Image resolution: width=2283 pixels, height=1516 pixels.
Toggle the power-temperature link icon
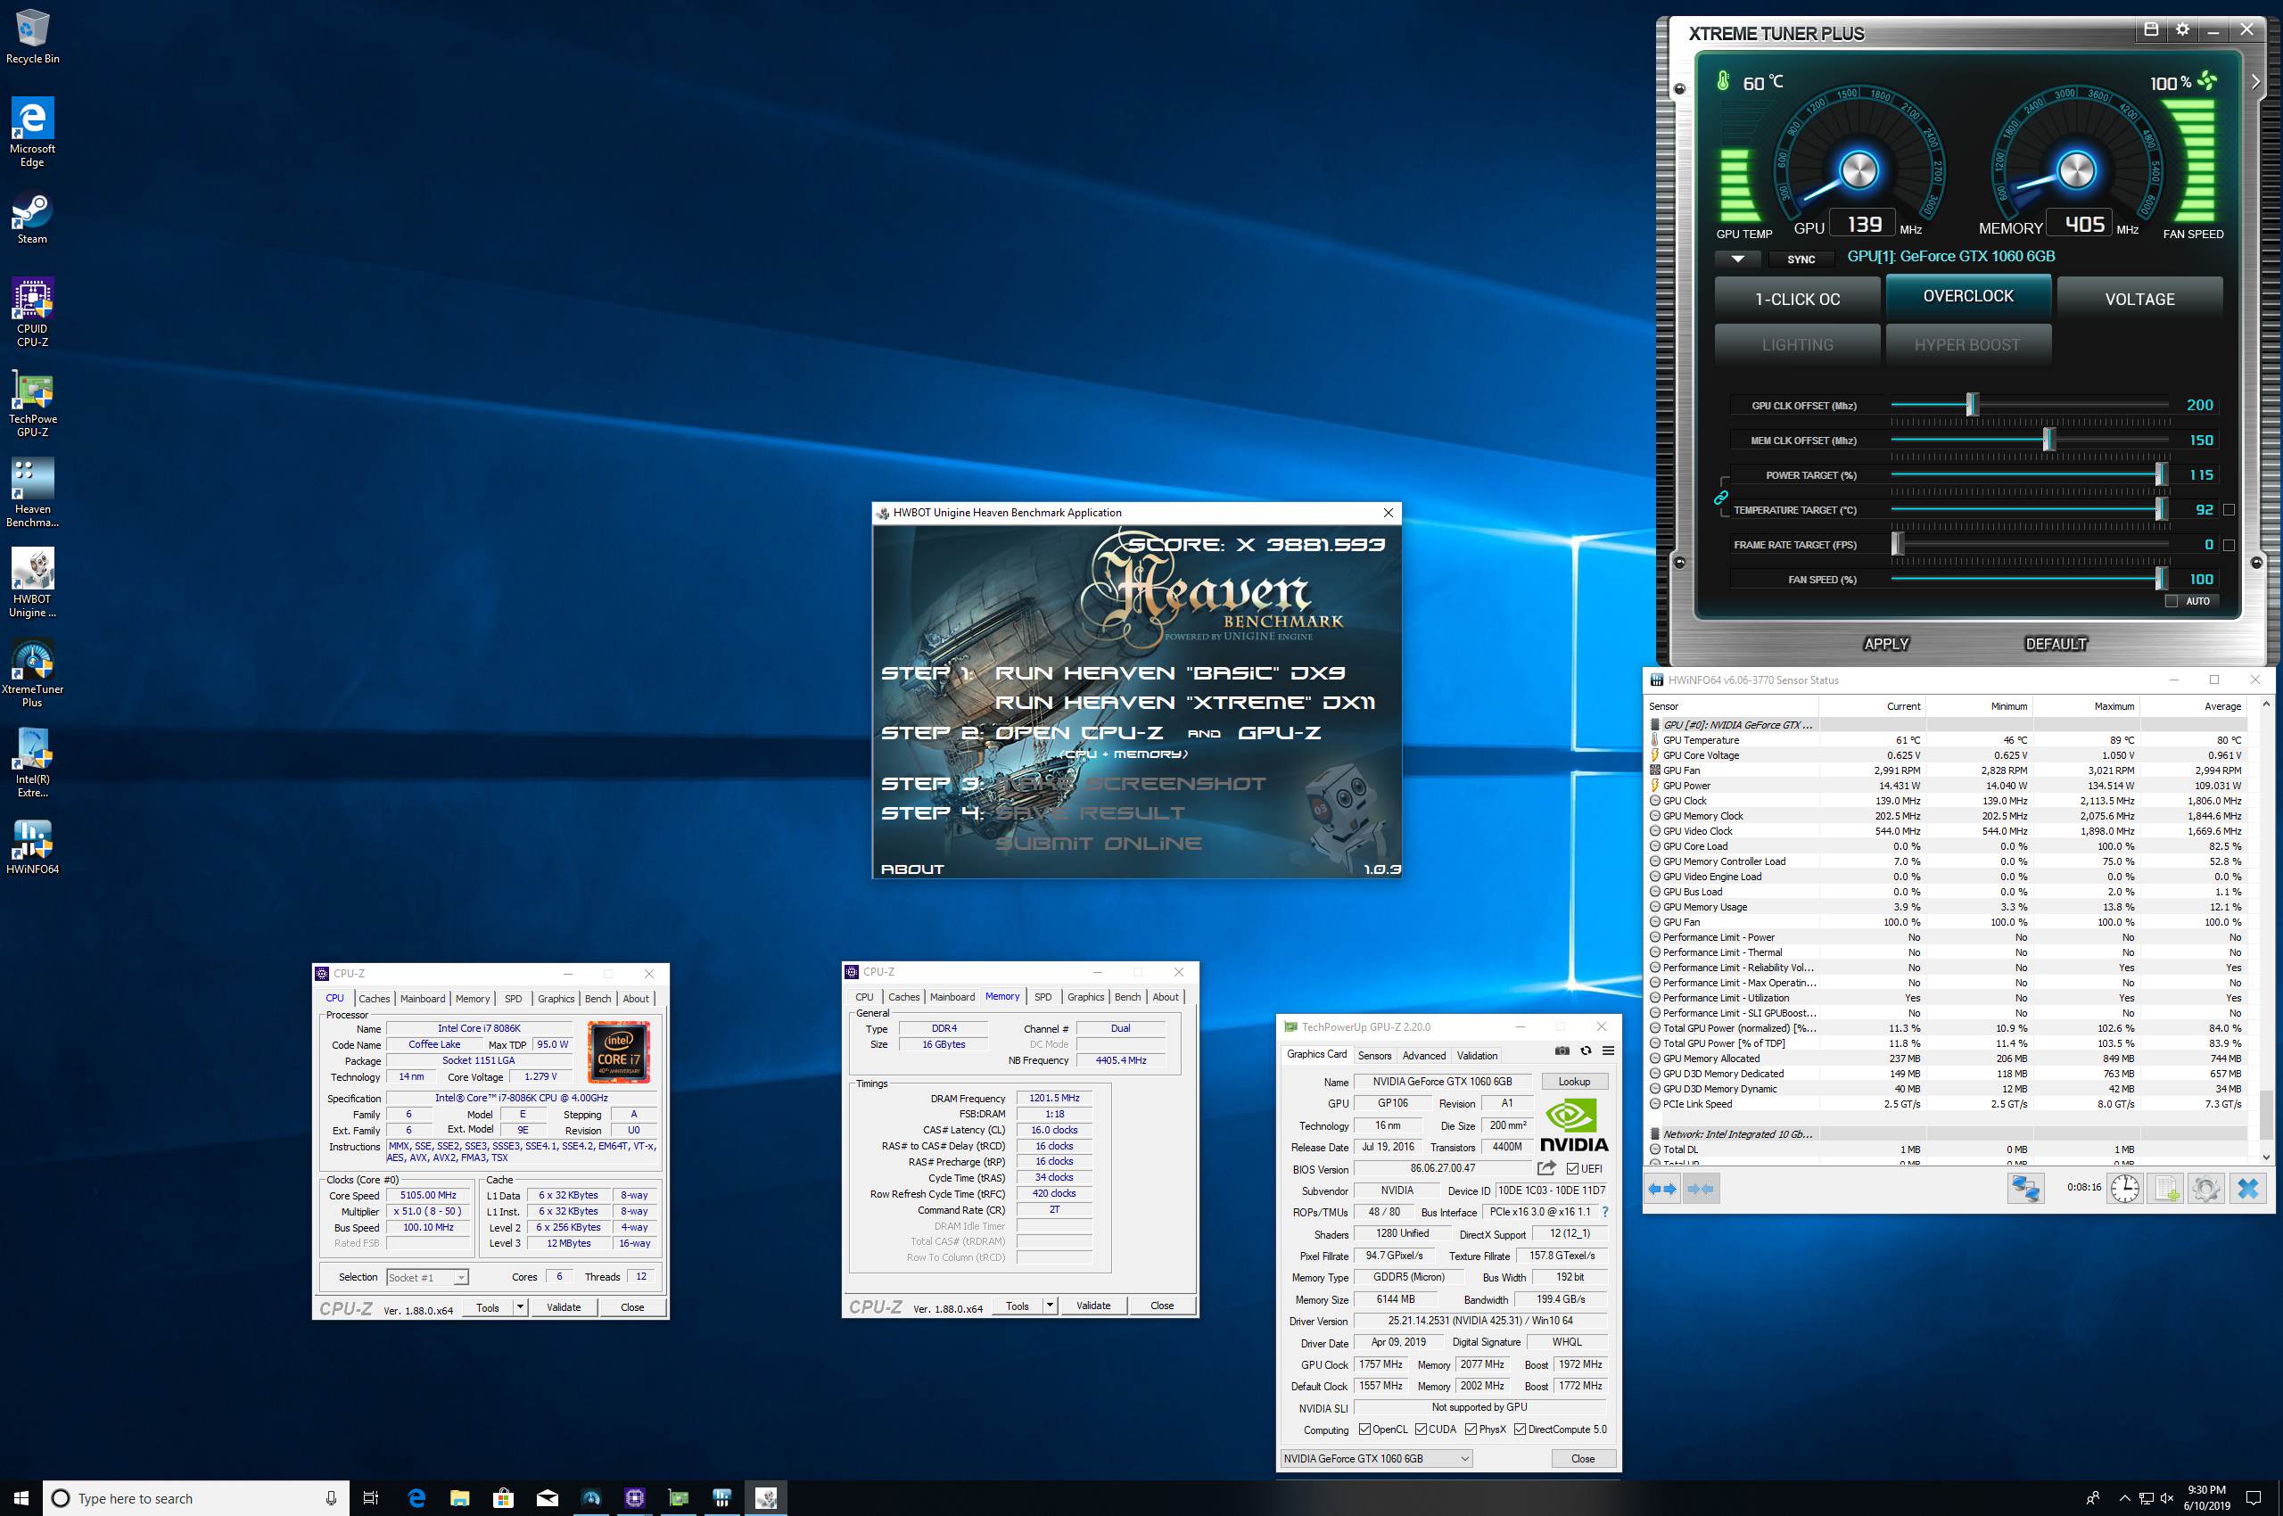point(1721,498)
